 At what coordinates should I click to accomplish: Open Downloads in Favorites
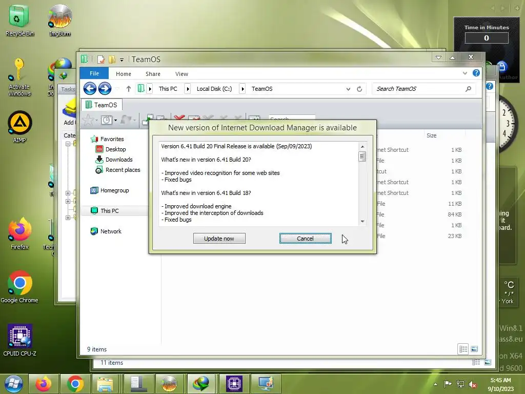(x=119, y=160)
